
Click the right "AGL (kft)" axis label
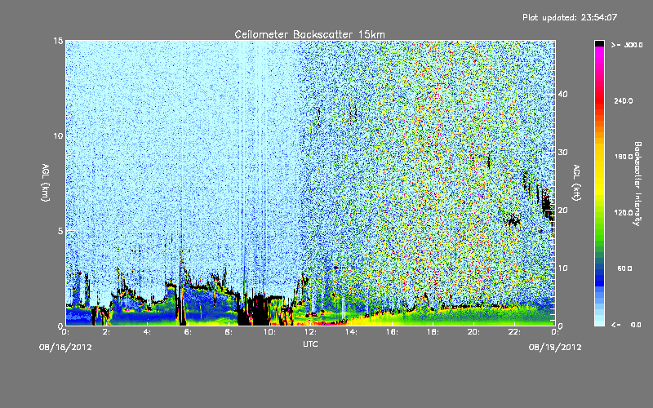point(577,182)
